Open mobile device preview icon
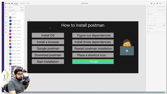The image size is (167, 94). 154,3
